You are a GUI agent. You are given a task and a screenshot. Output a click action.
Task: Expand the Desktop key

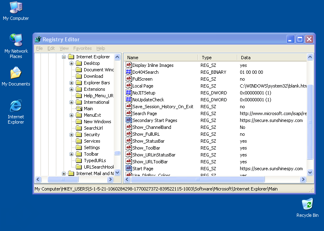(72, 63)
